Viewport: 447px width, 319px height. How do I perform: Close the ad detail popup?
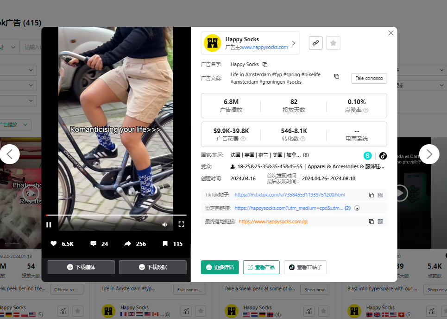click(391, 33)
